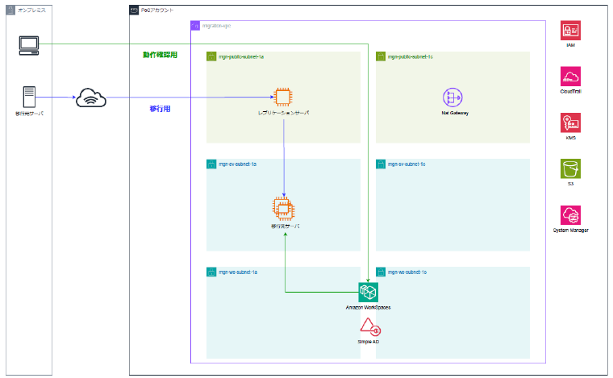Select the 移行先サーバ EC2 icon in mgn-sv-subnet-1a
Screen dimensions: 613x378
tap(283, 209)
